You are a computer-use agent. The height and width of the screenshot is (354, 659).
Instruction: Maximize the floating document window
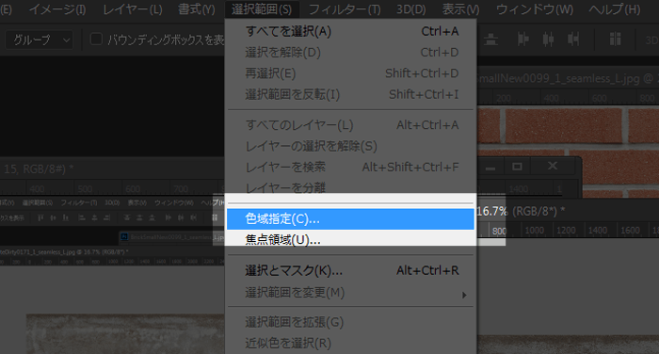pyautogui.click(x=517, y=167)
